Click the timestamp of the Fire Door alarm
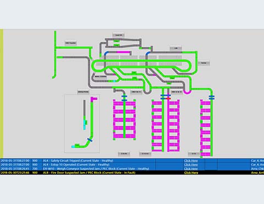Screen dimensions: 264x204 point(15,173)
